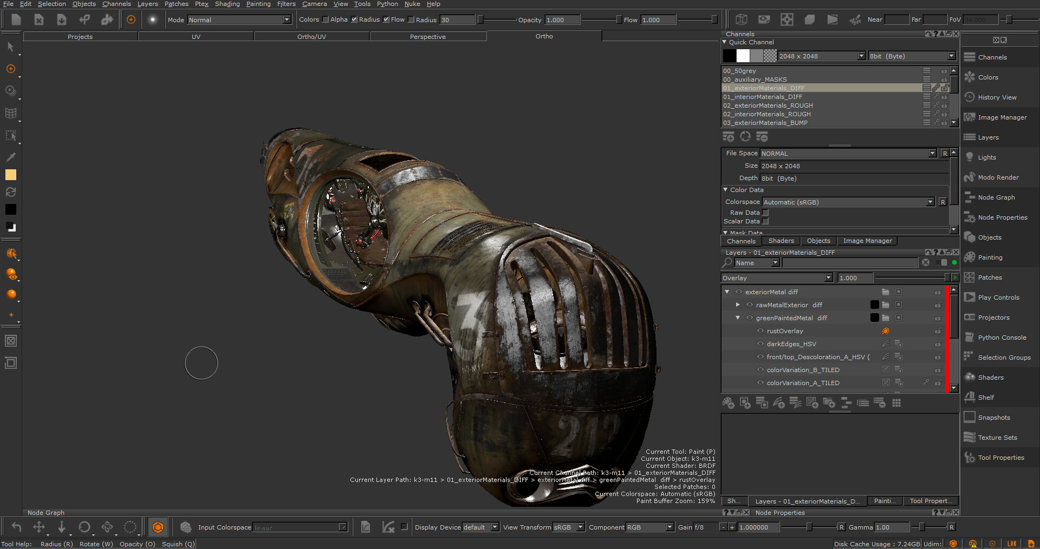Click the yellow foreground color swatch
This screenshot has height=549, width=1040.
(11, 175)
